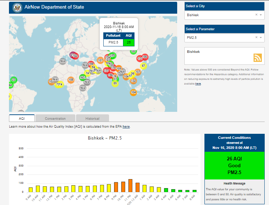The width and height of the screenshot is (269, 205).
Task: Follow the particle pollution 'here' link
Action: (198, 83)
